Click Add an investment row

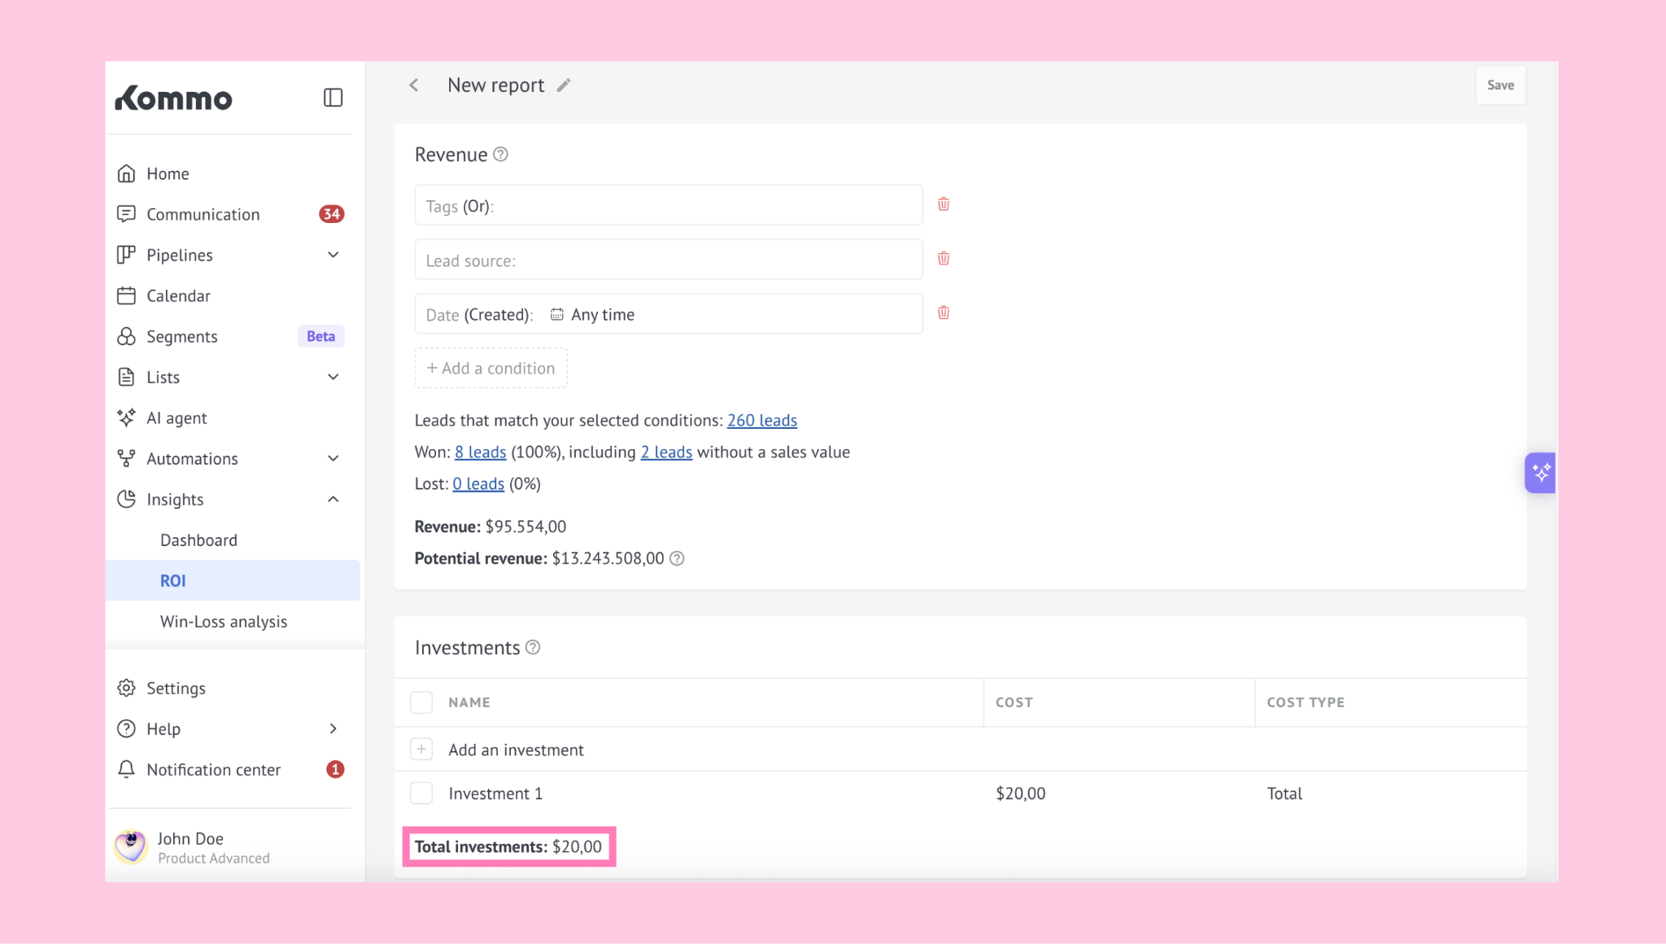pos(960,750)
